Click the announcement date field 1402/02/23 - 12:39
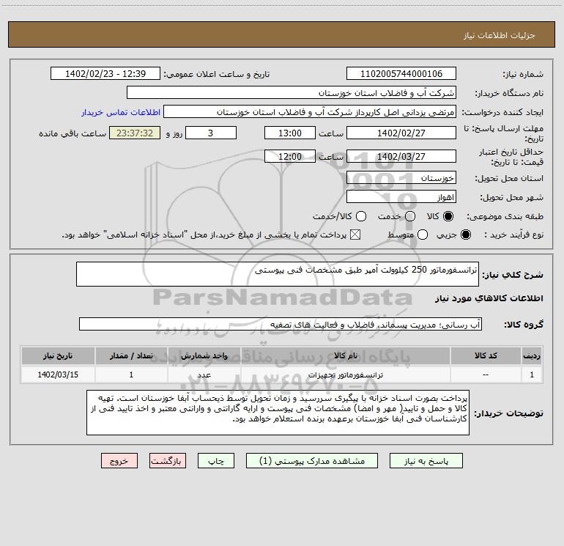 click(105, 74)
